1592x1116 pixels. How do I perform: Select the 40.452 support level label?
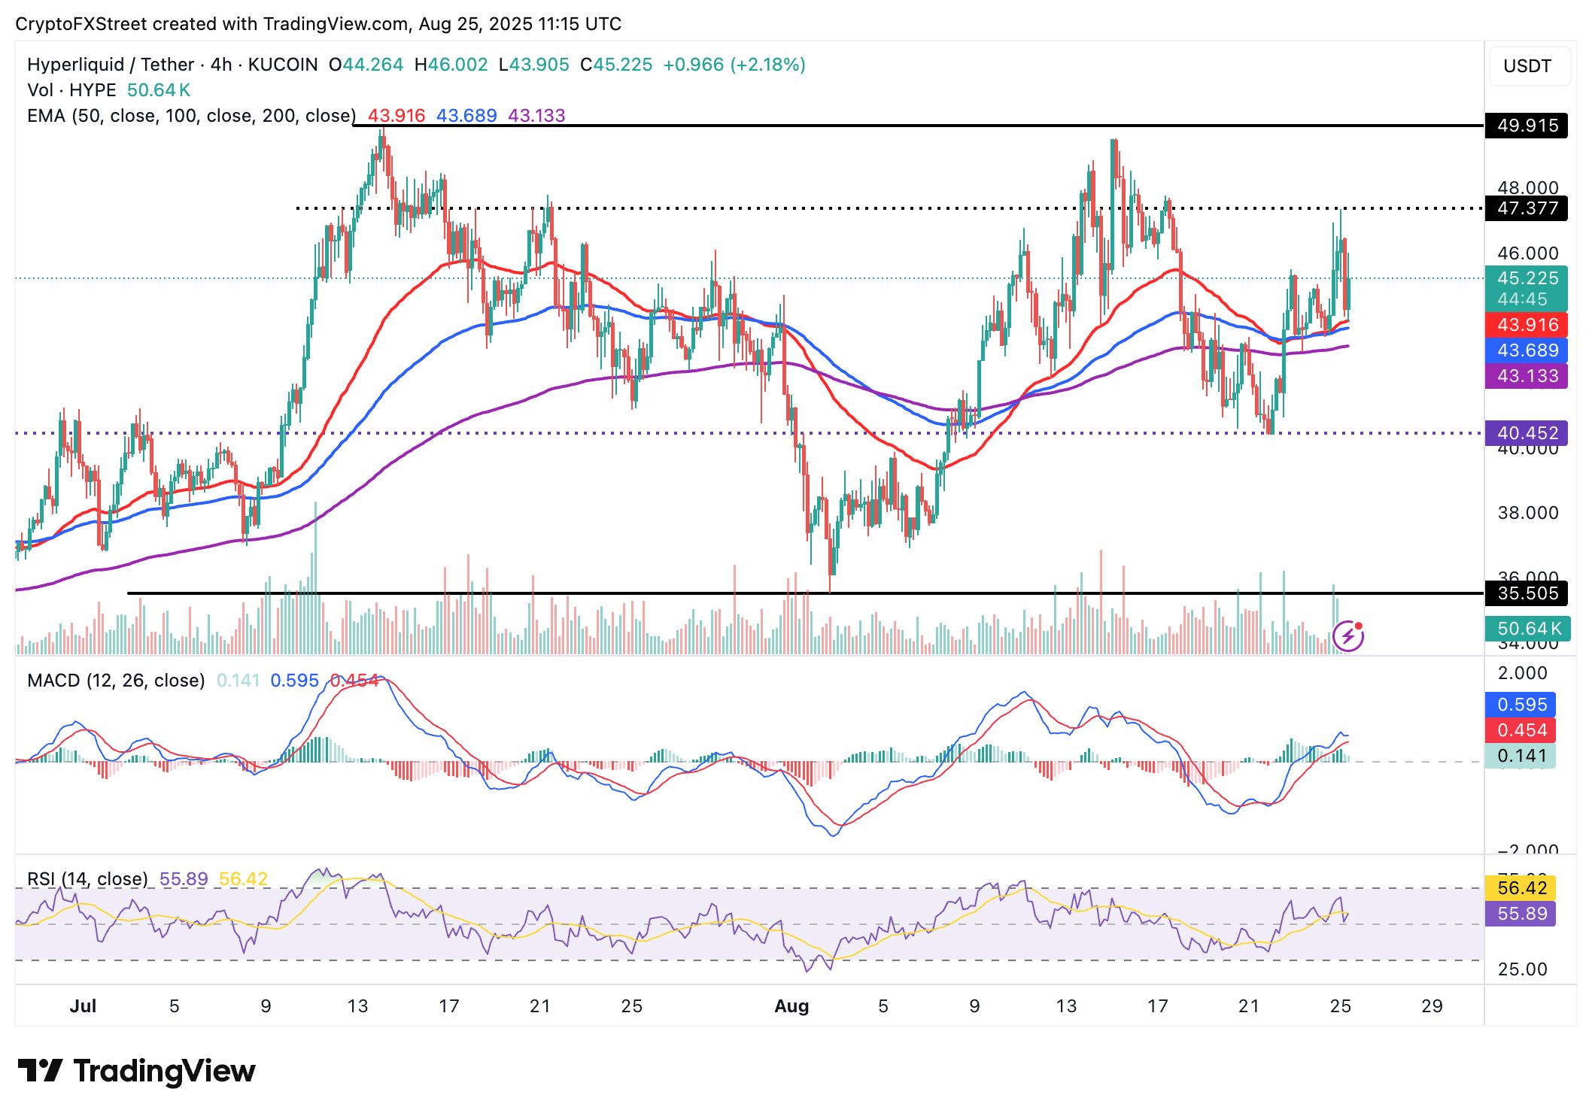(1527, 433)
